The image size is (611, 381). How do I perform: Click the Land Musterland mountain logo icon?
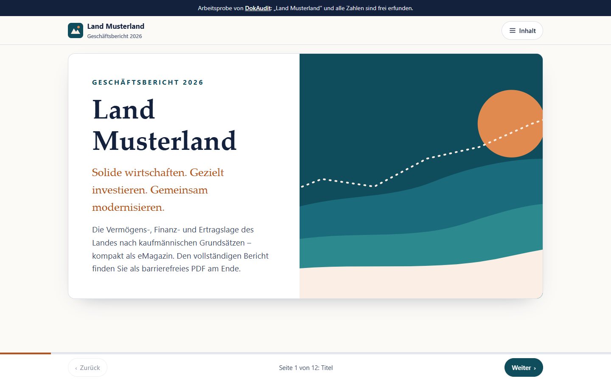pyautogui.click(x=76, y=30)
